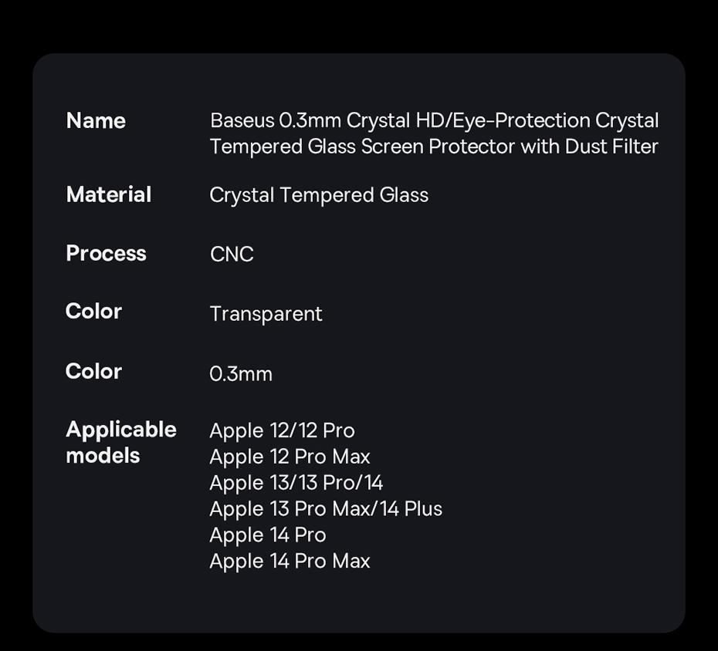718x651 pixels.
Task: Click the "Name" row label
Action: tap(96, 121)
